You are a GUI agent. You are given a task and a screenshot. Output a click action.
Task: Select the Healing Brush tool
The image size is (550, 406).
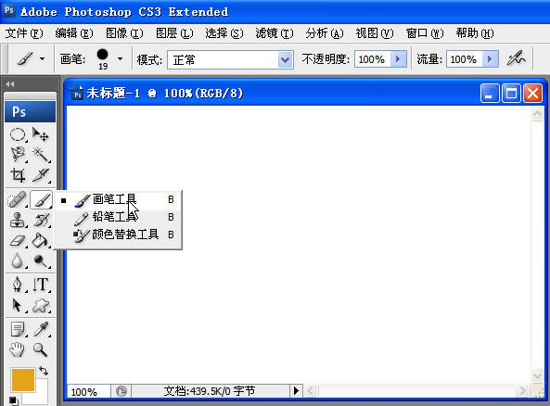click(18, 200)
